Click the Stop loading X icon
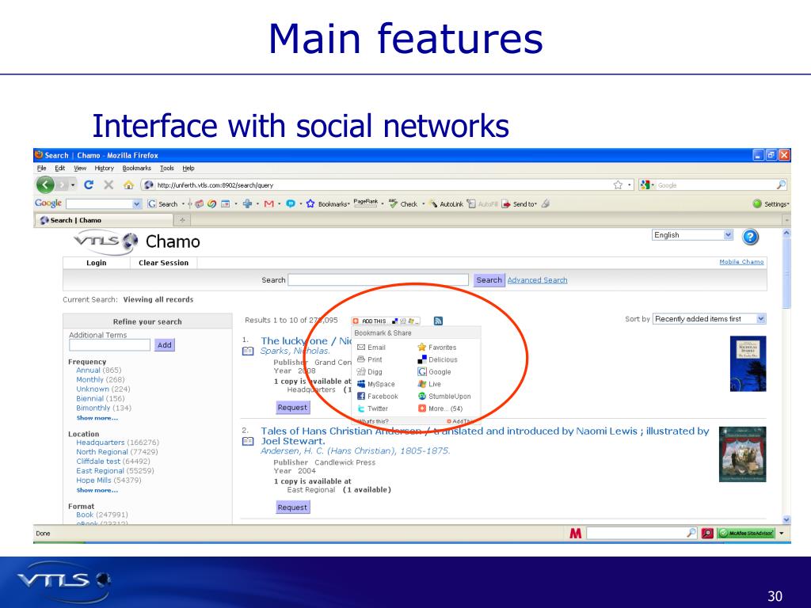The height and width of the screenshot is (608, 811). (108, 184)
